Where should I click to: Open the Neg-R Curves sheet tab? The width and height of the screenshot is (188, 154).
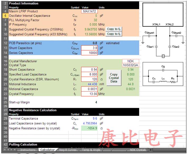67,150
